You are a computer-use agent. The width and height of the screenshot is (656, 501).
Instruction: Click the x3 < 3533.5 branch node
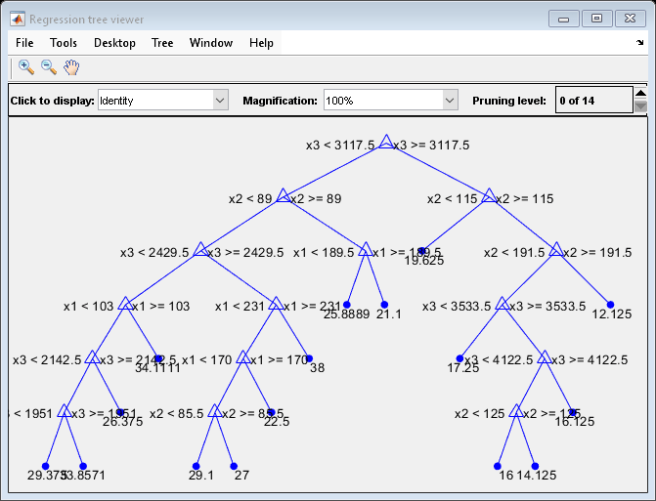click(503, 304)
